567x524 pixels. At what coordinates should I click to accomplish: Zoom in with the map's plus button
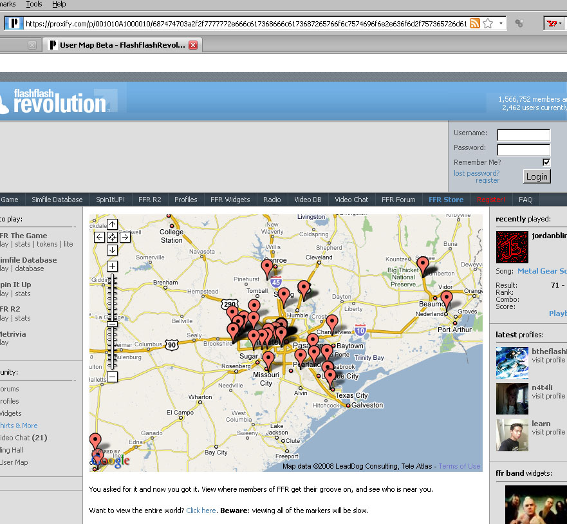tap(112, 267)
